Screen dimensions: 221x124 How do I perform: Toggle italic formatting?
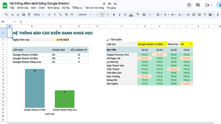click(x=120, y=14)
